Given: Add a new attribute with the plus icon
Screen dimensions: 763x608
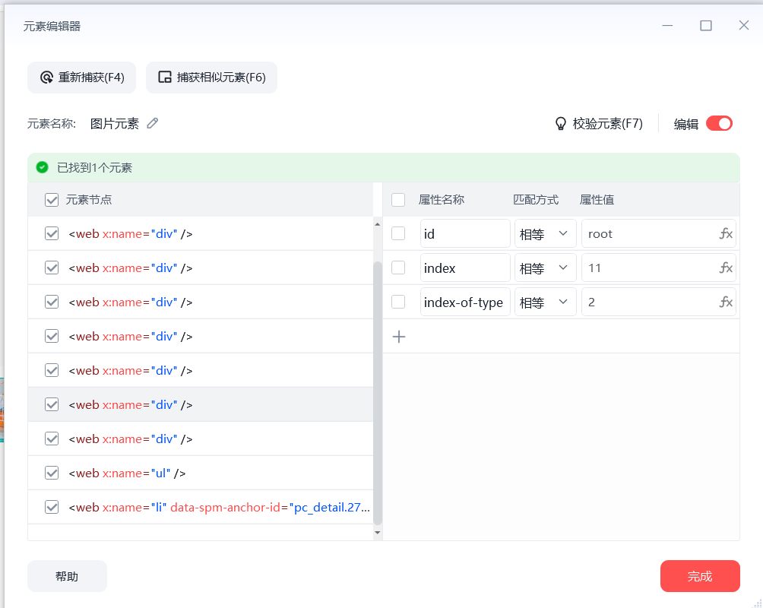Looking at the screenshot, I should tap(399, 337).
